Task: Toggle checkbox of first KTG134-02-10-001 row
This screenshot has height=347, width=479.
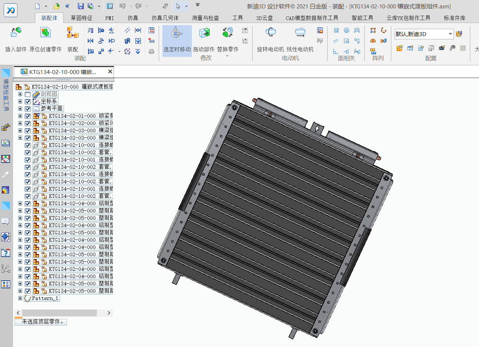Action: pyautogui.click(x=28, y=145)
